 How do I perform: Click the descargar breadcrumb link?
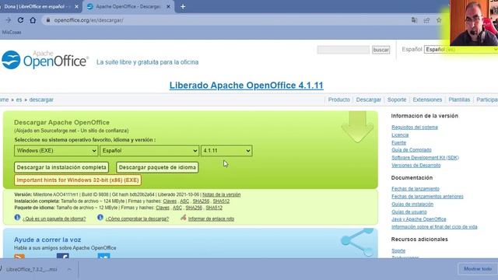click(41, 100)
